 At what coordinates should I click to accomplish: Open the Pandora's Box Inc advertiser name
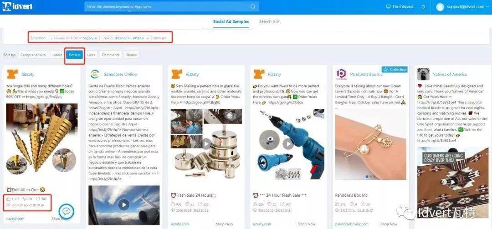point(366,74)
